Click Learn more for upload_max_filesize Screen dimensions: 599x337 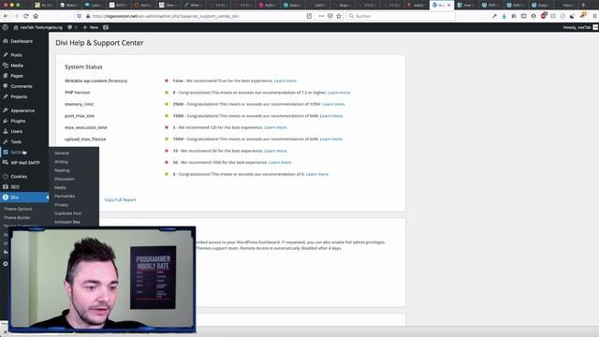pos(331,139)
